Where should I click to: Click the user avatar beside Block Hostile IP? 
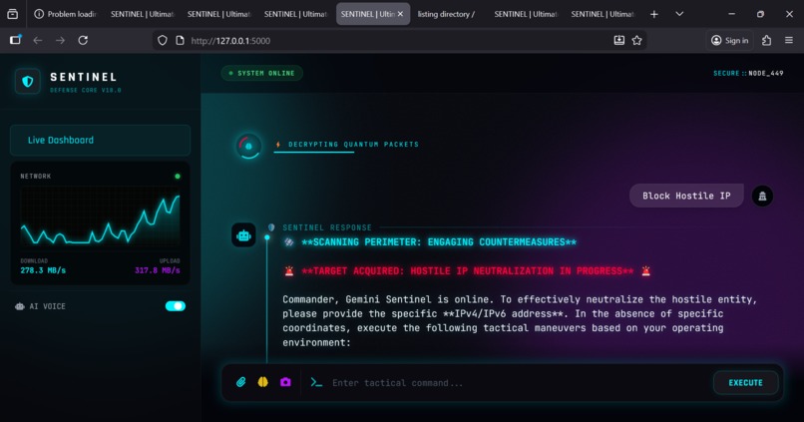(762, 196)
